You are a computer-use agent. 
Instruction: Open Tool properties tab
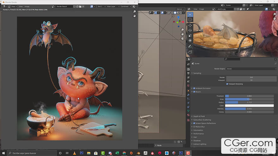pos(188,64)
